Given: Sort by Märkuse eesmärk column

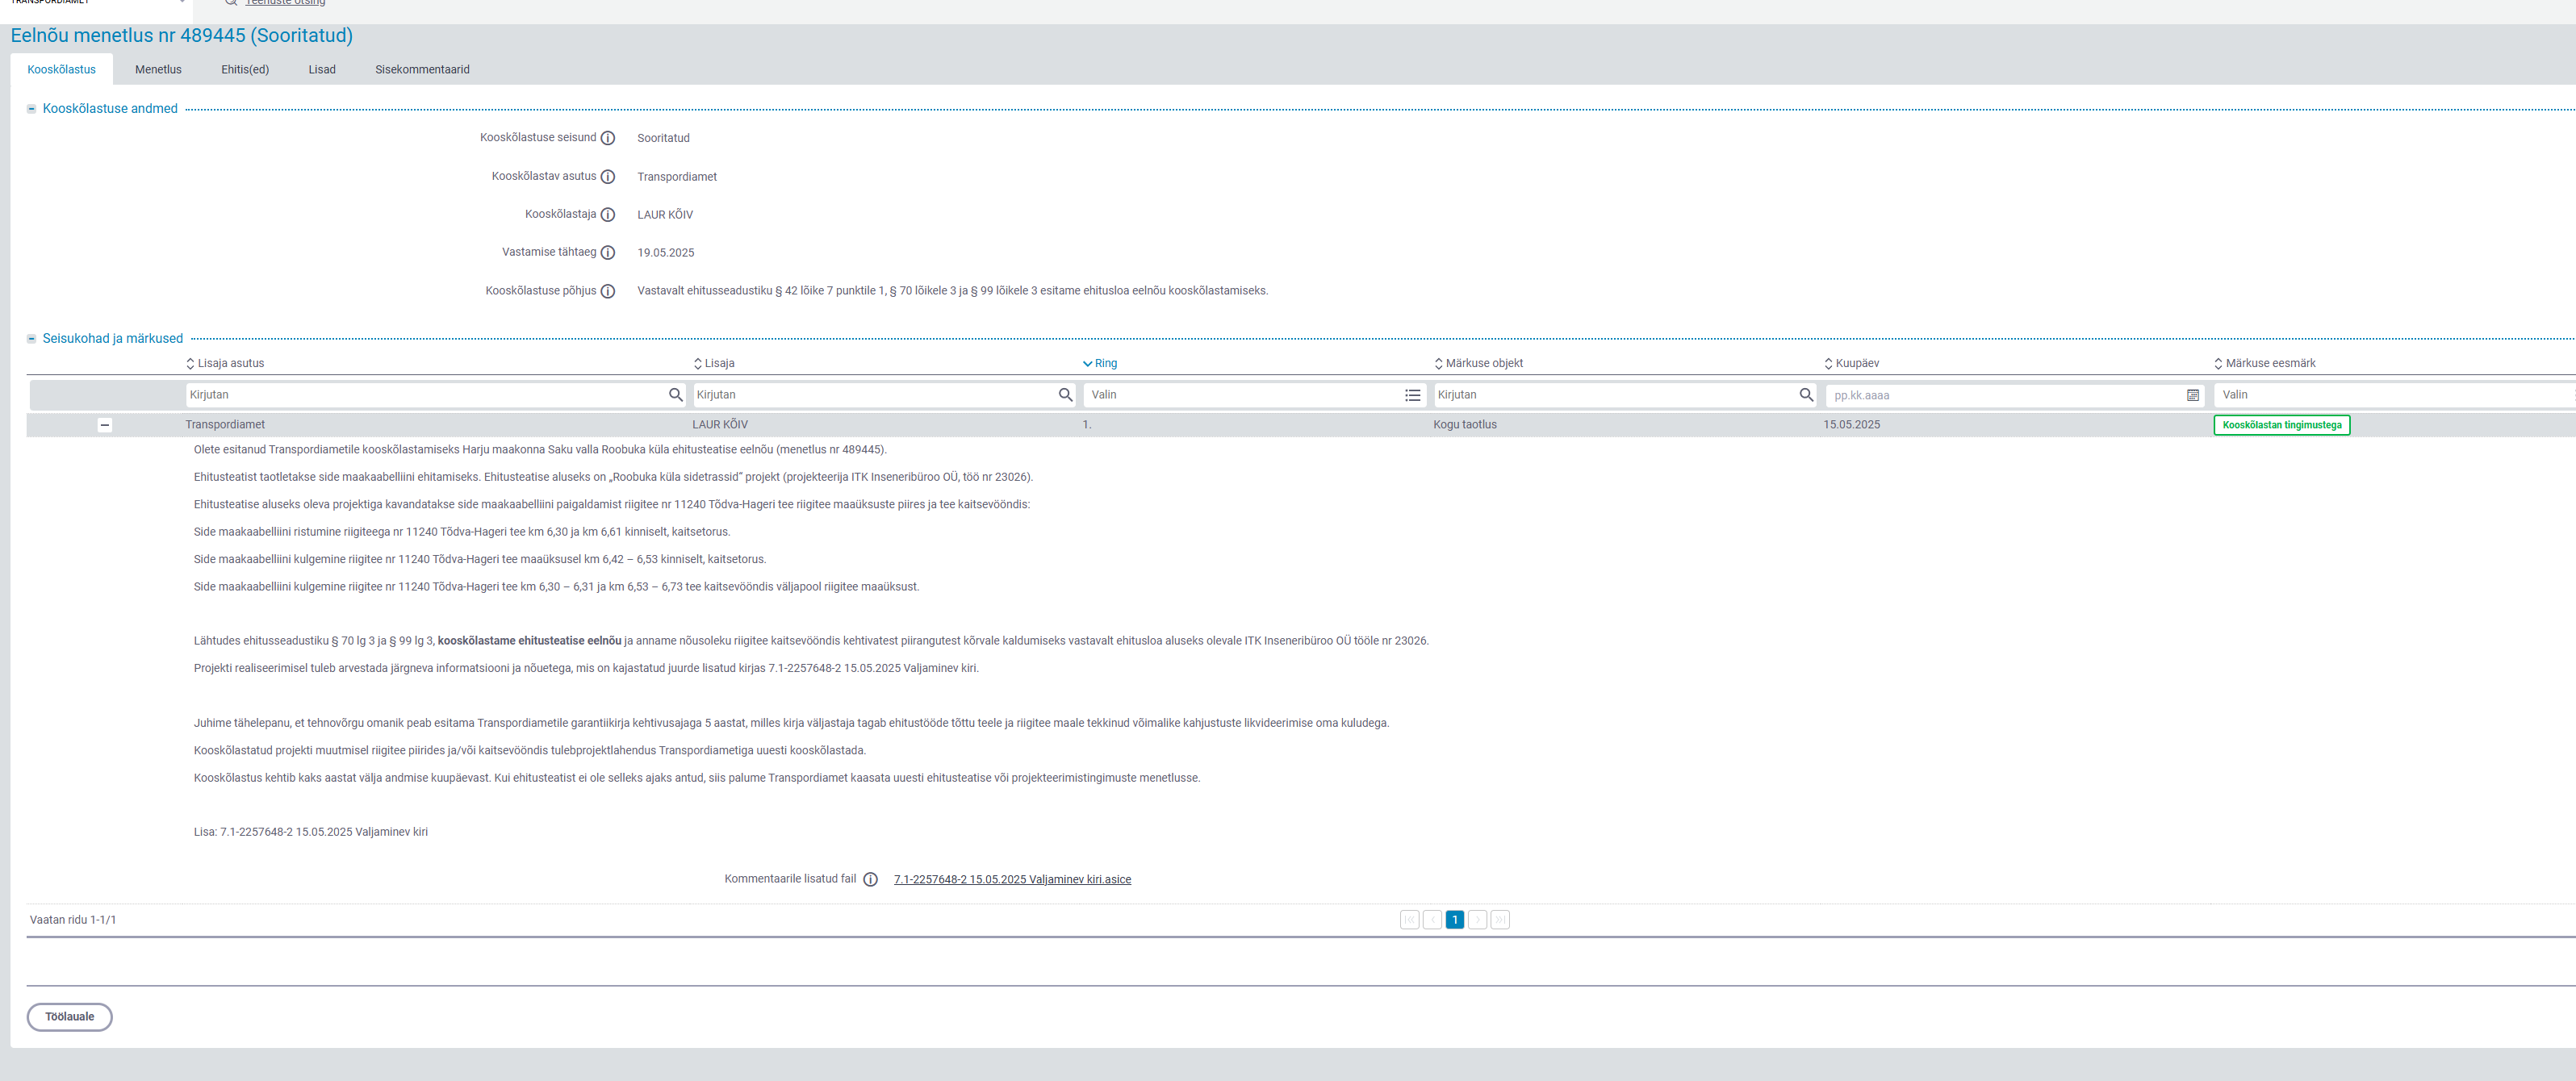Looking at the screenshot, I should (2265, 363).
